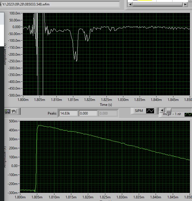Click the 1.825m X-axis tick of lower graph

pos(105,197)
